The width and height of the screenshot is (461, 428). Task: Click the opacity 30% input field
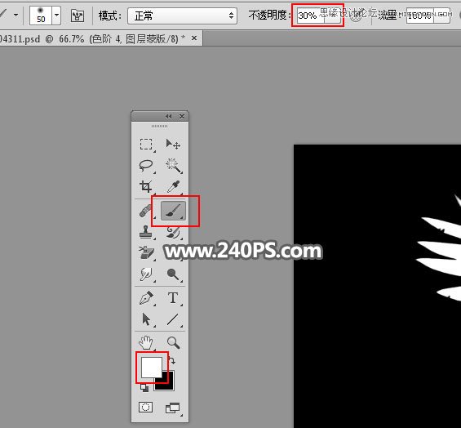click(x=311, y=16)
